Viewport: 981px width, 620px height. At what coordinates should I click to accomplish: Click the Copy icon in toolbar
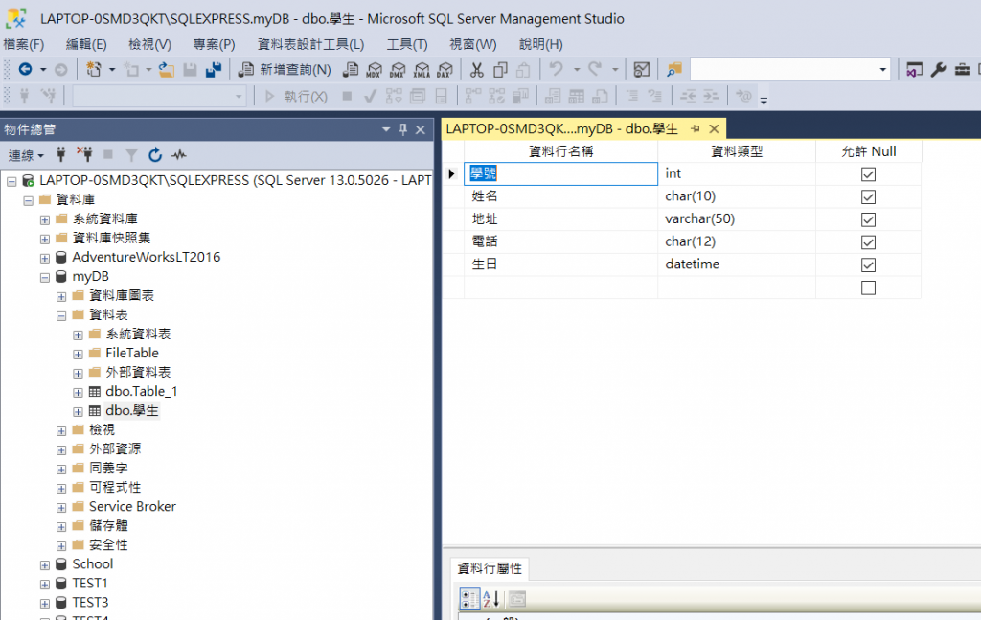[x=500, y=69]
